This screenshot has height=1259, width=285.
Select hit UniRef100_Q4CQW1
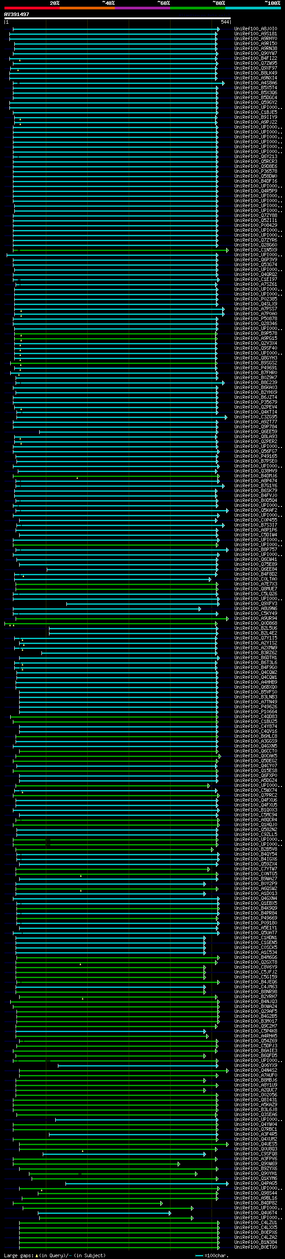click(256, 678)
